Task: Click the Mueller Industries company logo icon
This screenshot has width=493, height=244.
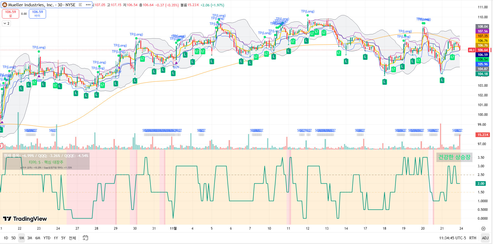Action: [x=5, y=5]
